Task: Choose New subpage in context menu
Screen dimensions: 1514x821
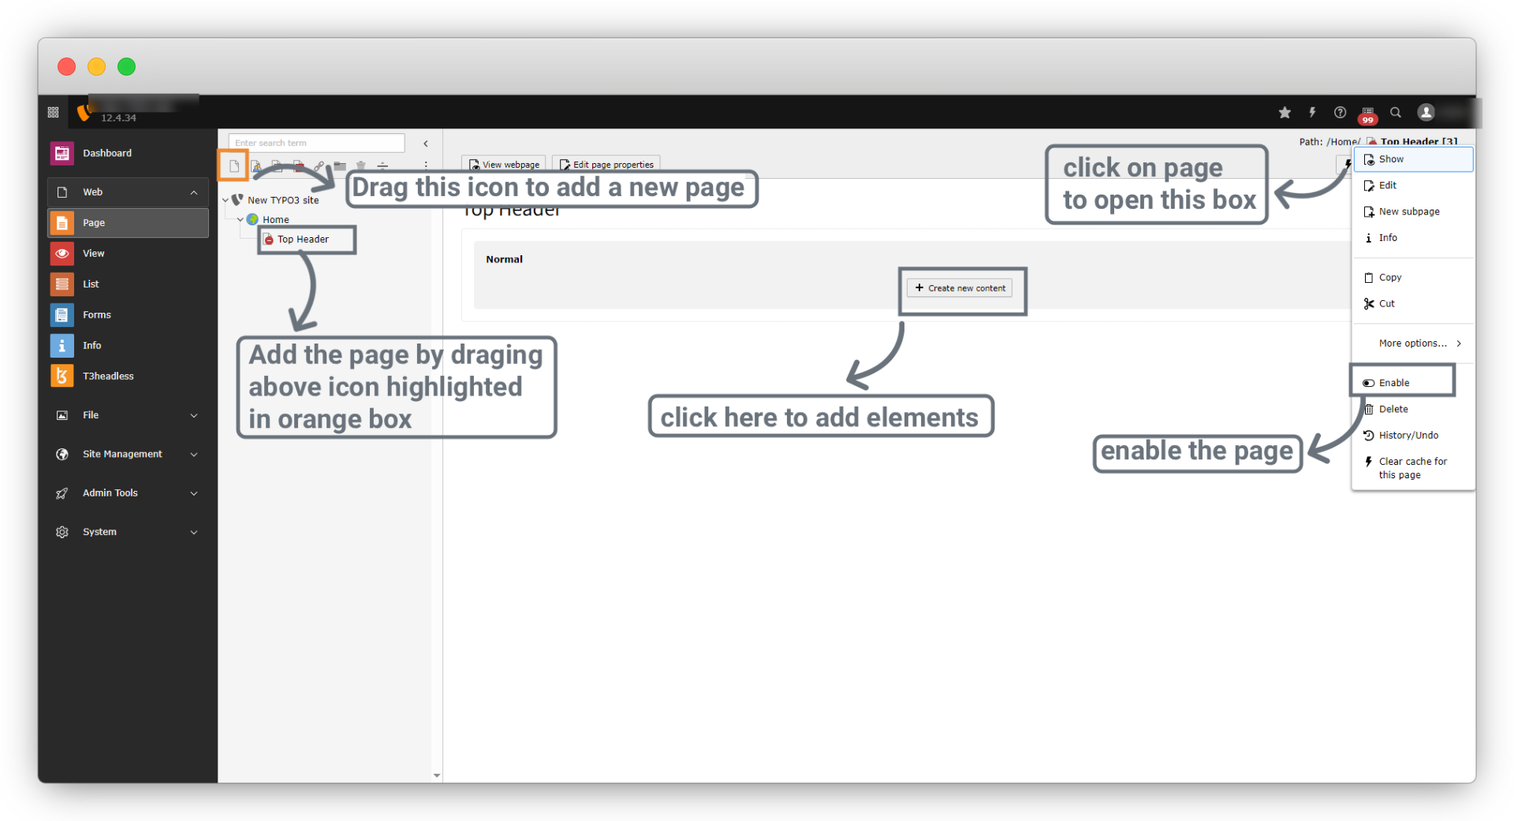Action: pos(1408,212)
